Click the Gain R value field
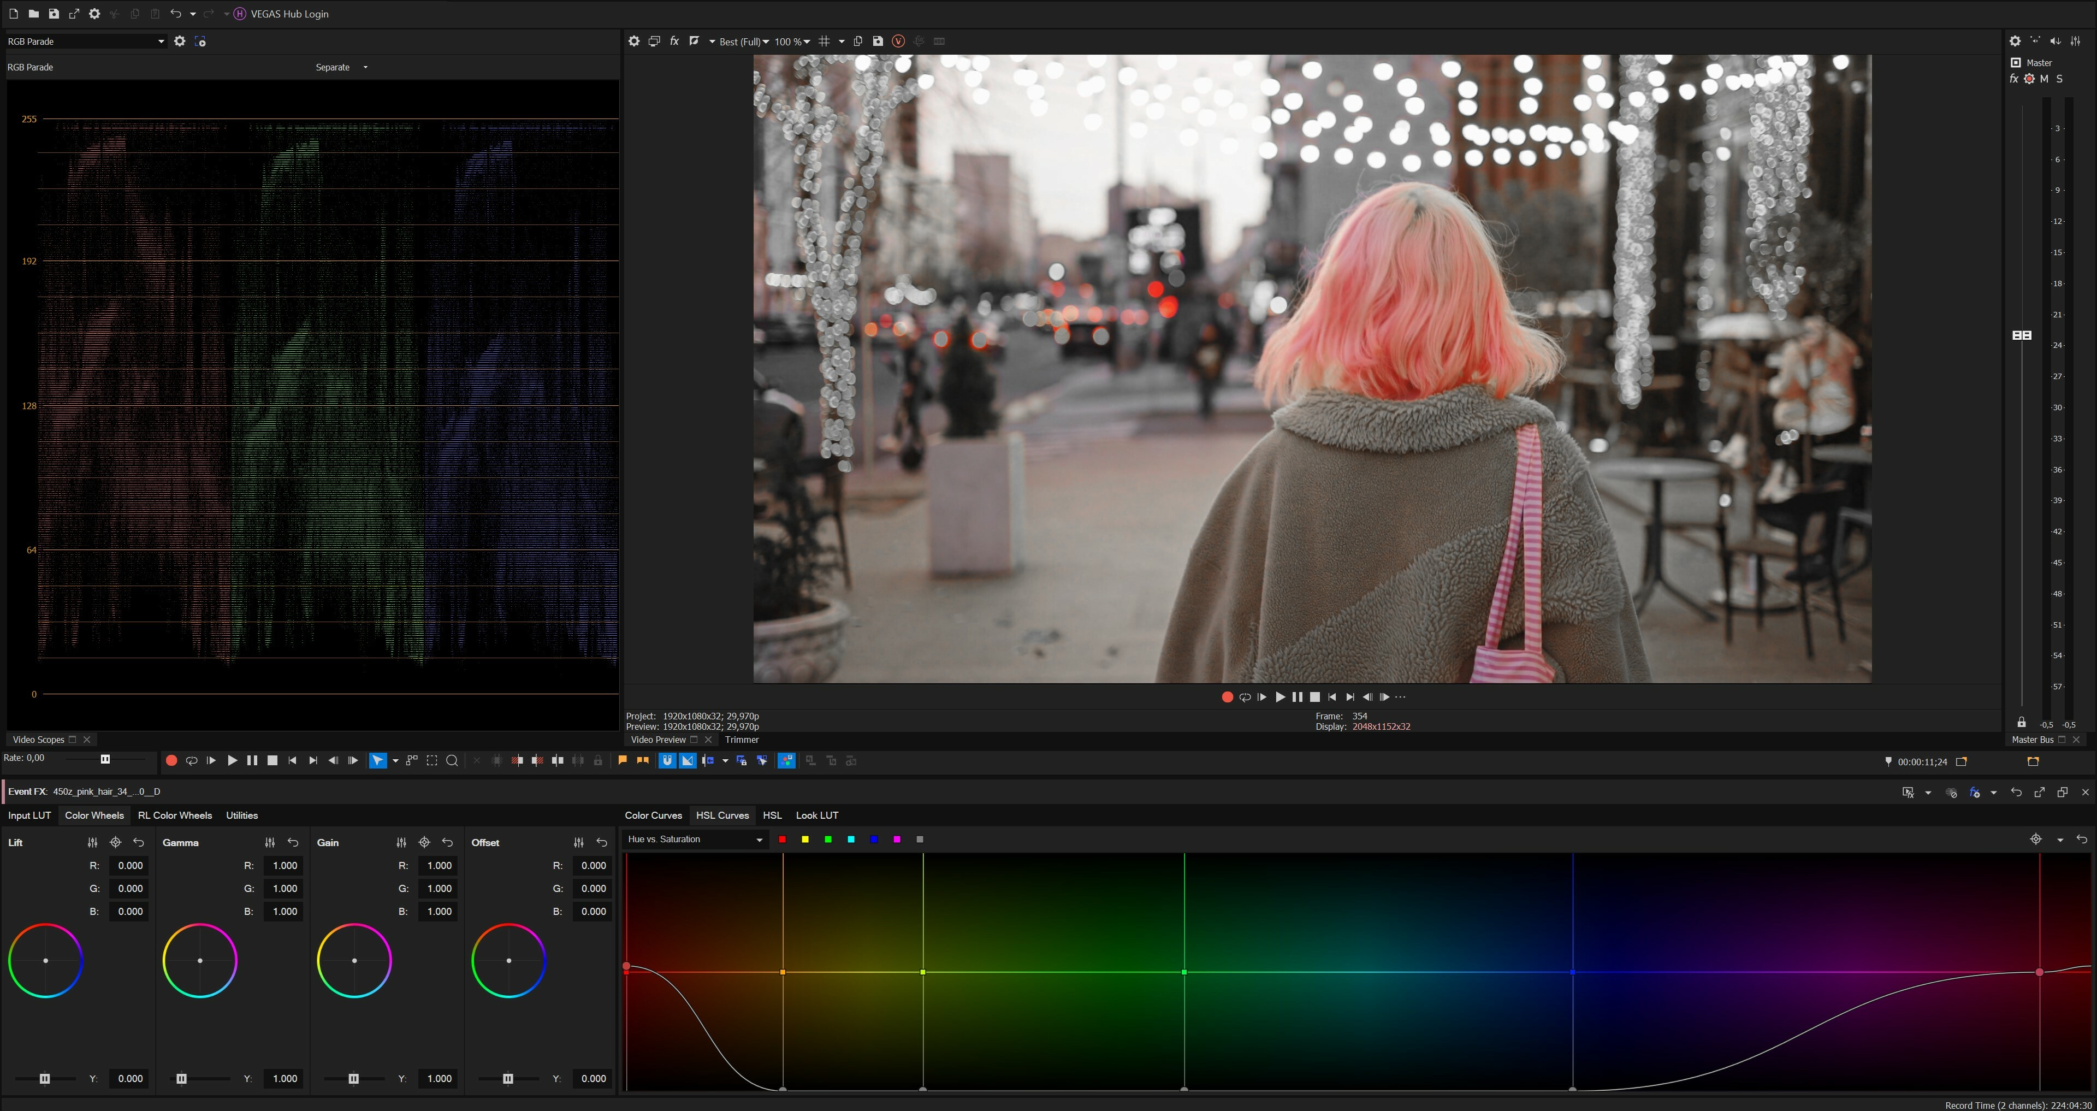This screenshot has height=1111, width=2097. point(439,866)
